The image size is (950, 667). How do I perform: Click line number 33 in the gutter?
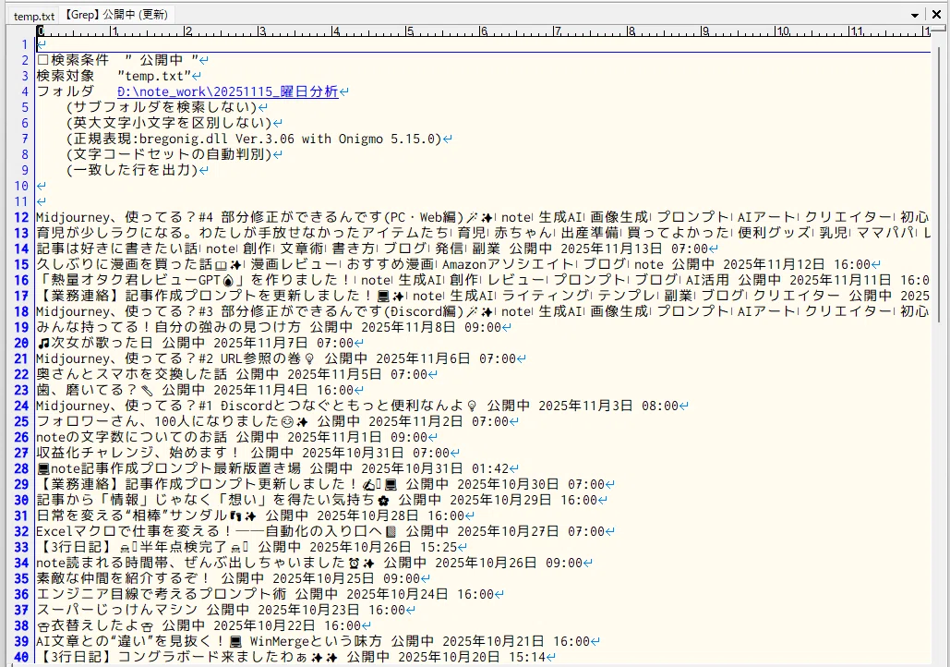[21, 547]
